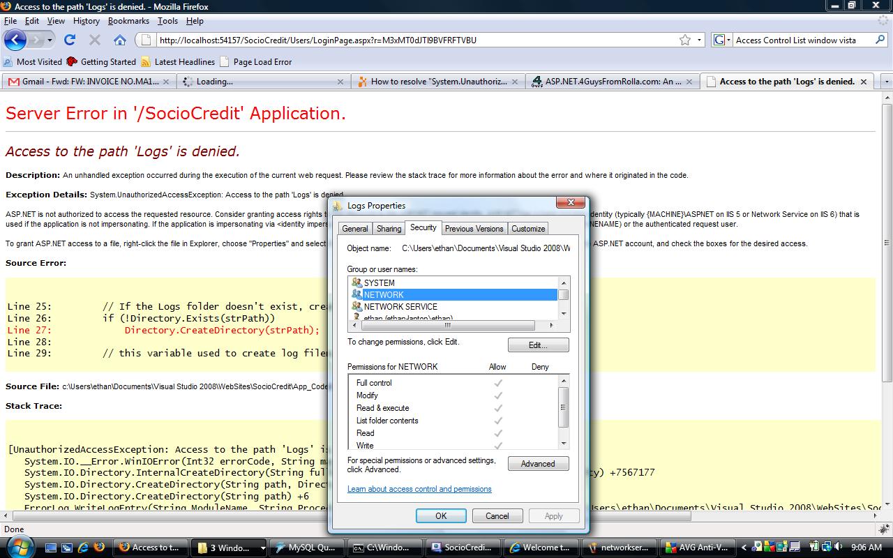
Task: Open the address bar URL history dropdown
Action: point(700,40)
